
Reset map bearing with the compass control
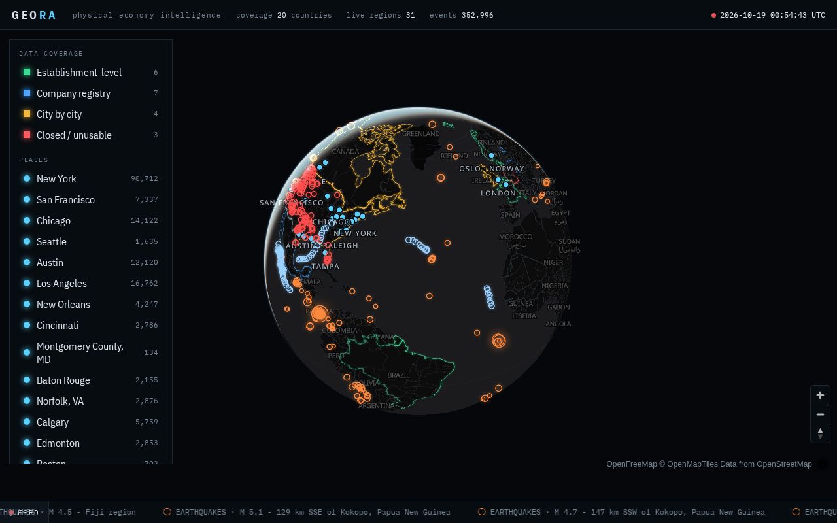pos(820,433)
